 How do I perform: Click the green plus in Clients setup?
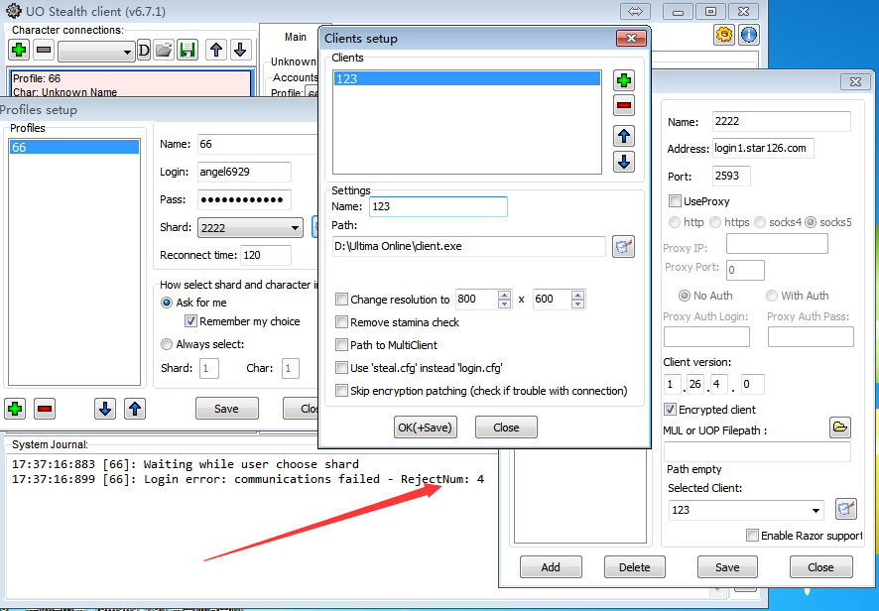[624, 80]
